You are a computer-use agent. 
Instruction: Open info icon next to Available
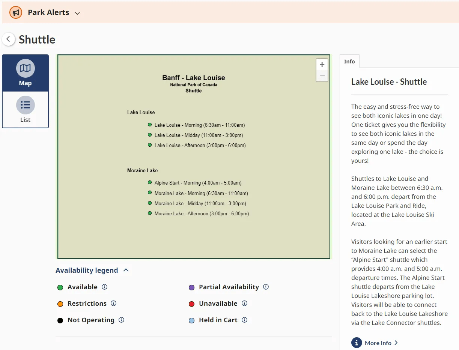(x=105, y=287)
